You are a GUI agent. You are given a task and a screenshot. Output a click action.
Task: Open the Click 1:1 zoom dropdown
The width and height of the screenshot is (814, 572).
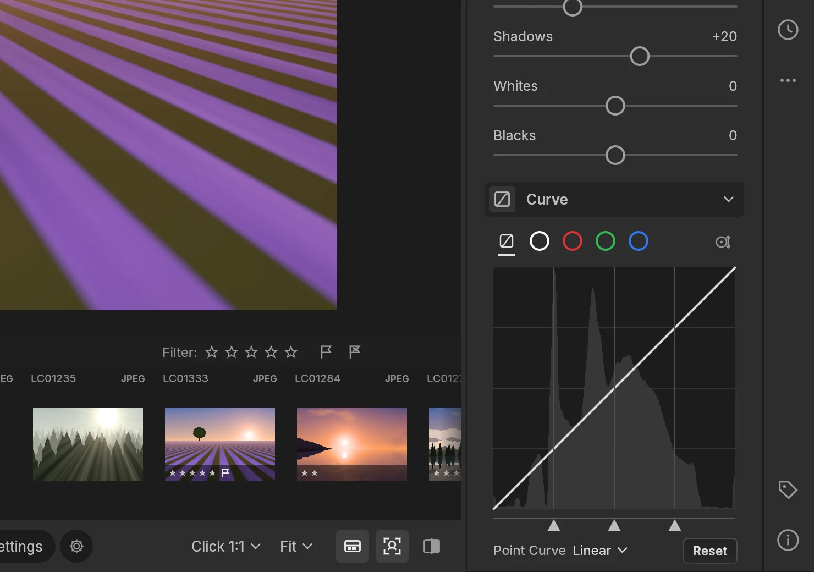226,546
